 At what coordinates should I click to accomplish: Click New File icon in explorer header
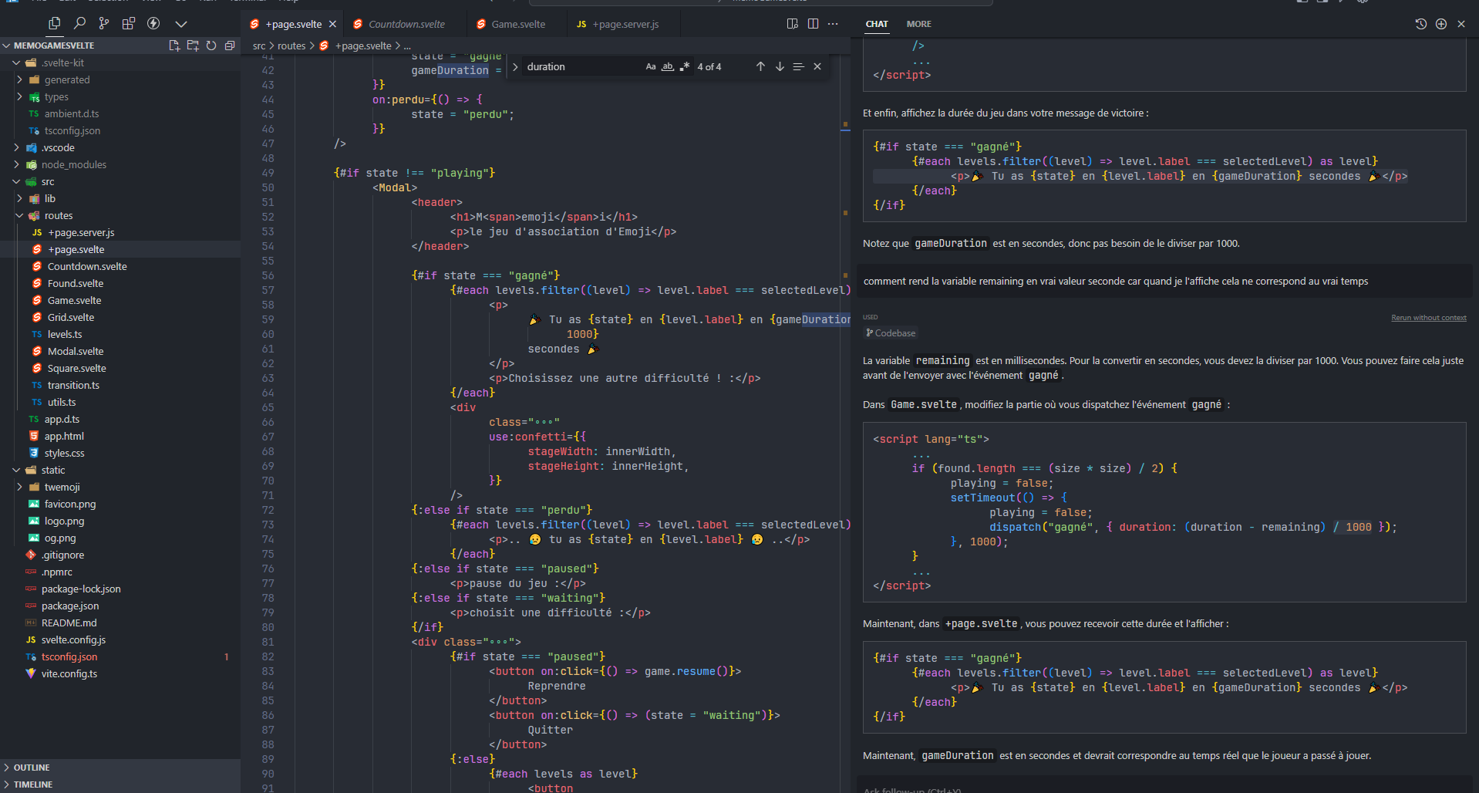174,46
